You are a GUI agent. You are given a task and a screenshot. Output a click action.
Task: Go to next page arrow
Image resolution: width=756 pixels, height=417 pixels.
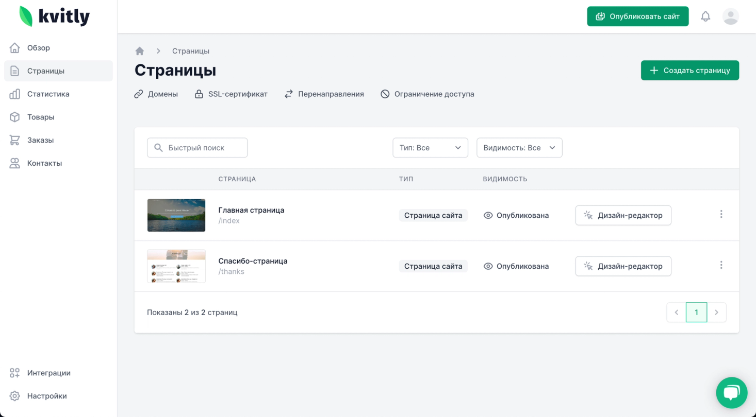click(x=716, y=312)
